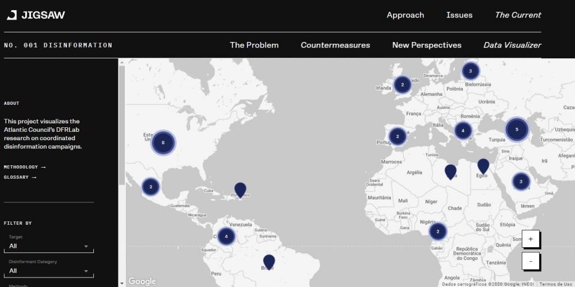Go to The Current section
Image resolution: width=575 pixels, height=287 pixels.
click(518, 15)
